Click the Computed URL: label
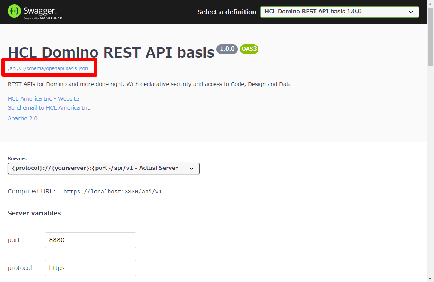 click(x=32, y=191)
